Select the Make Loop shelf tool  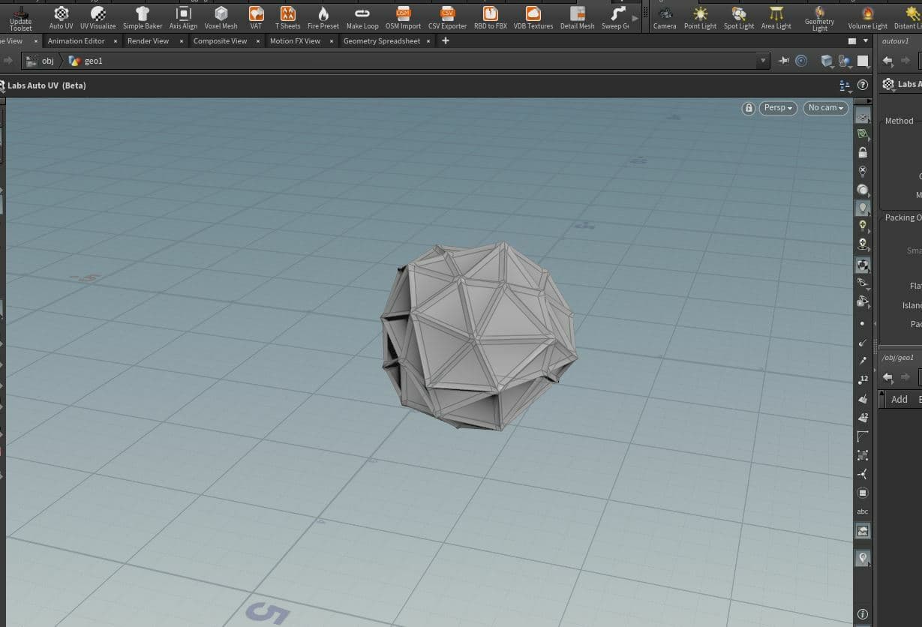click(x=362, y=18)
